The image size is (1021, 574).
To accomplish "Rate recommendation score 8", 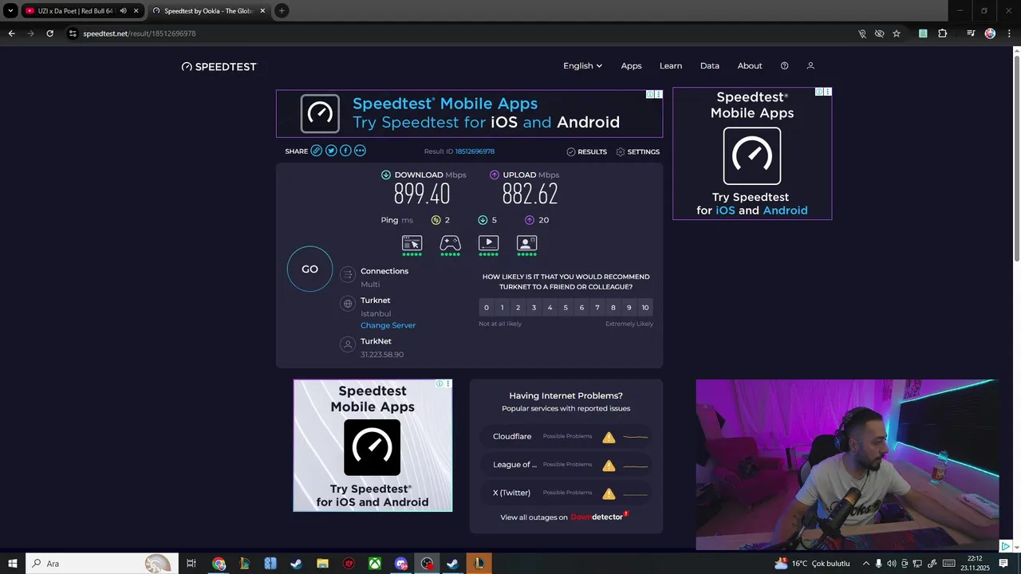I will pos(613,308).
